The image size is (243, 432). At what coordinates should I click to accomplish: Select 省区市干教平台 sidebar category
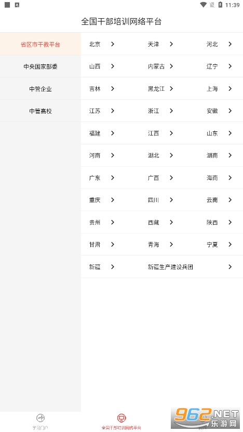pyautogui.click(x=40, y=44)
